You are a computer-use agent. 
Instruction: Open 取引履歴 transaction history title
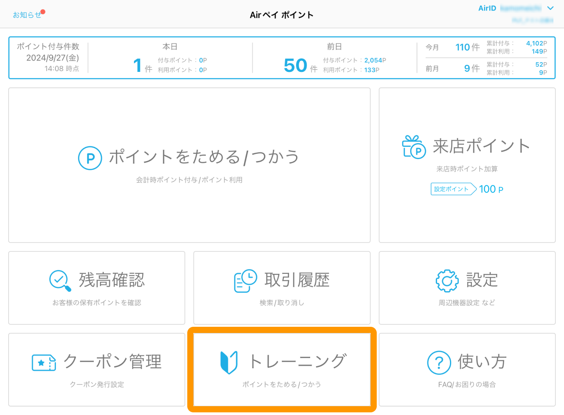click(x=297, y=280)
